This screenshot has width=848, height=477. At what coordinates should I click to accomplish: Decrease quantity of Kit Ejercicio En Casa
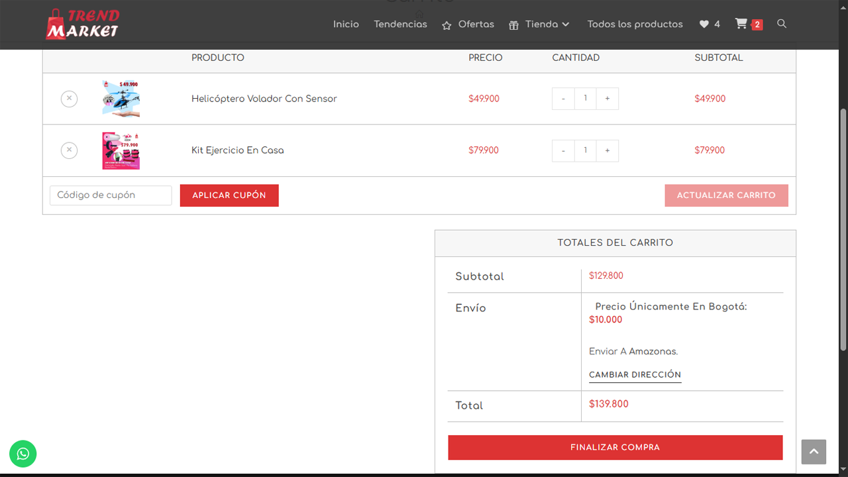click(563, 150)
